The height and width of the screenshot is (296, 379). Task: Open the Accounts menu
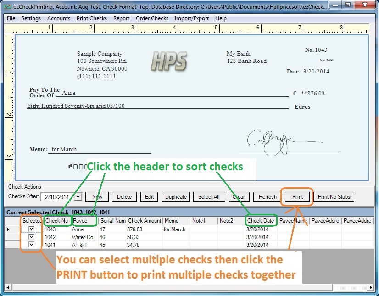point(58,18)
